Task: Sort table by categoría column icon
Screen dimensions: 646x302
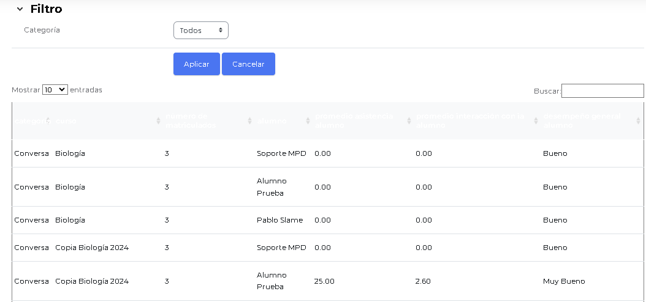Action: pyautogui.click(x=48, y=121)
